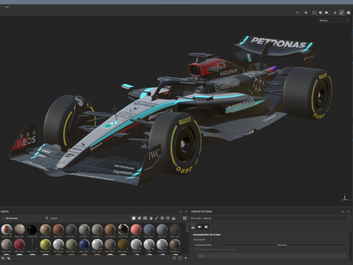The height and width of the screenshot is (265, 353).
Task: Click the Environment Map Panorama button
Action: tap(282, 245)
